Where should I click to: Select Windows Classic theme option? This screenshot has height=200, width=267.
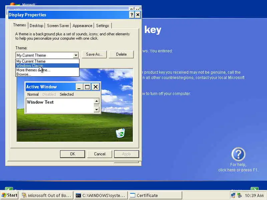[x=47, y=65]
